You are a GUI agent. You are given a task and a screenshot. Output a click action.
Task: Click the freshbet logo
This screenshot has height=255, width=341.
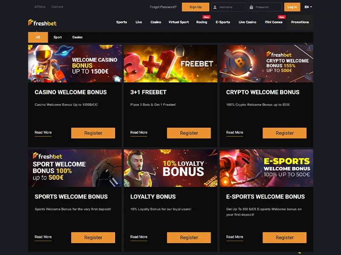(42, 23)
